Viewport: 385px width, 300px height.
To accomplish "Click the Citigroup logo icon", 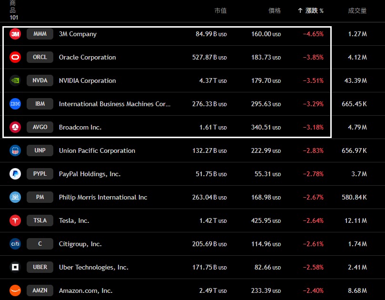I will [x=15, y=244].
